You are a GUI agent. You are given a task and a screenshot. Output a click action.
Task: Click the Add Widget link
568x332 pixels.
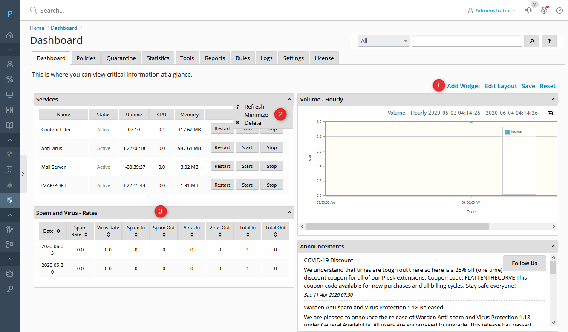click(x=464, y=86)
